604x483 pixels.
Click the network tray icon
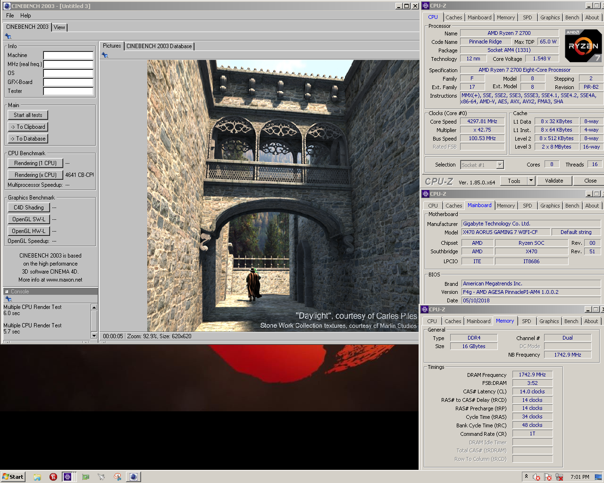[559, 477]
